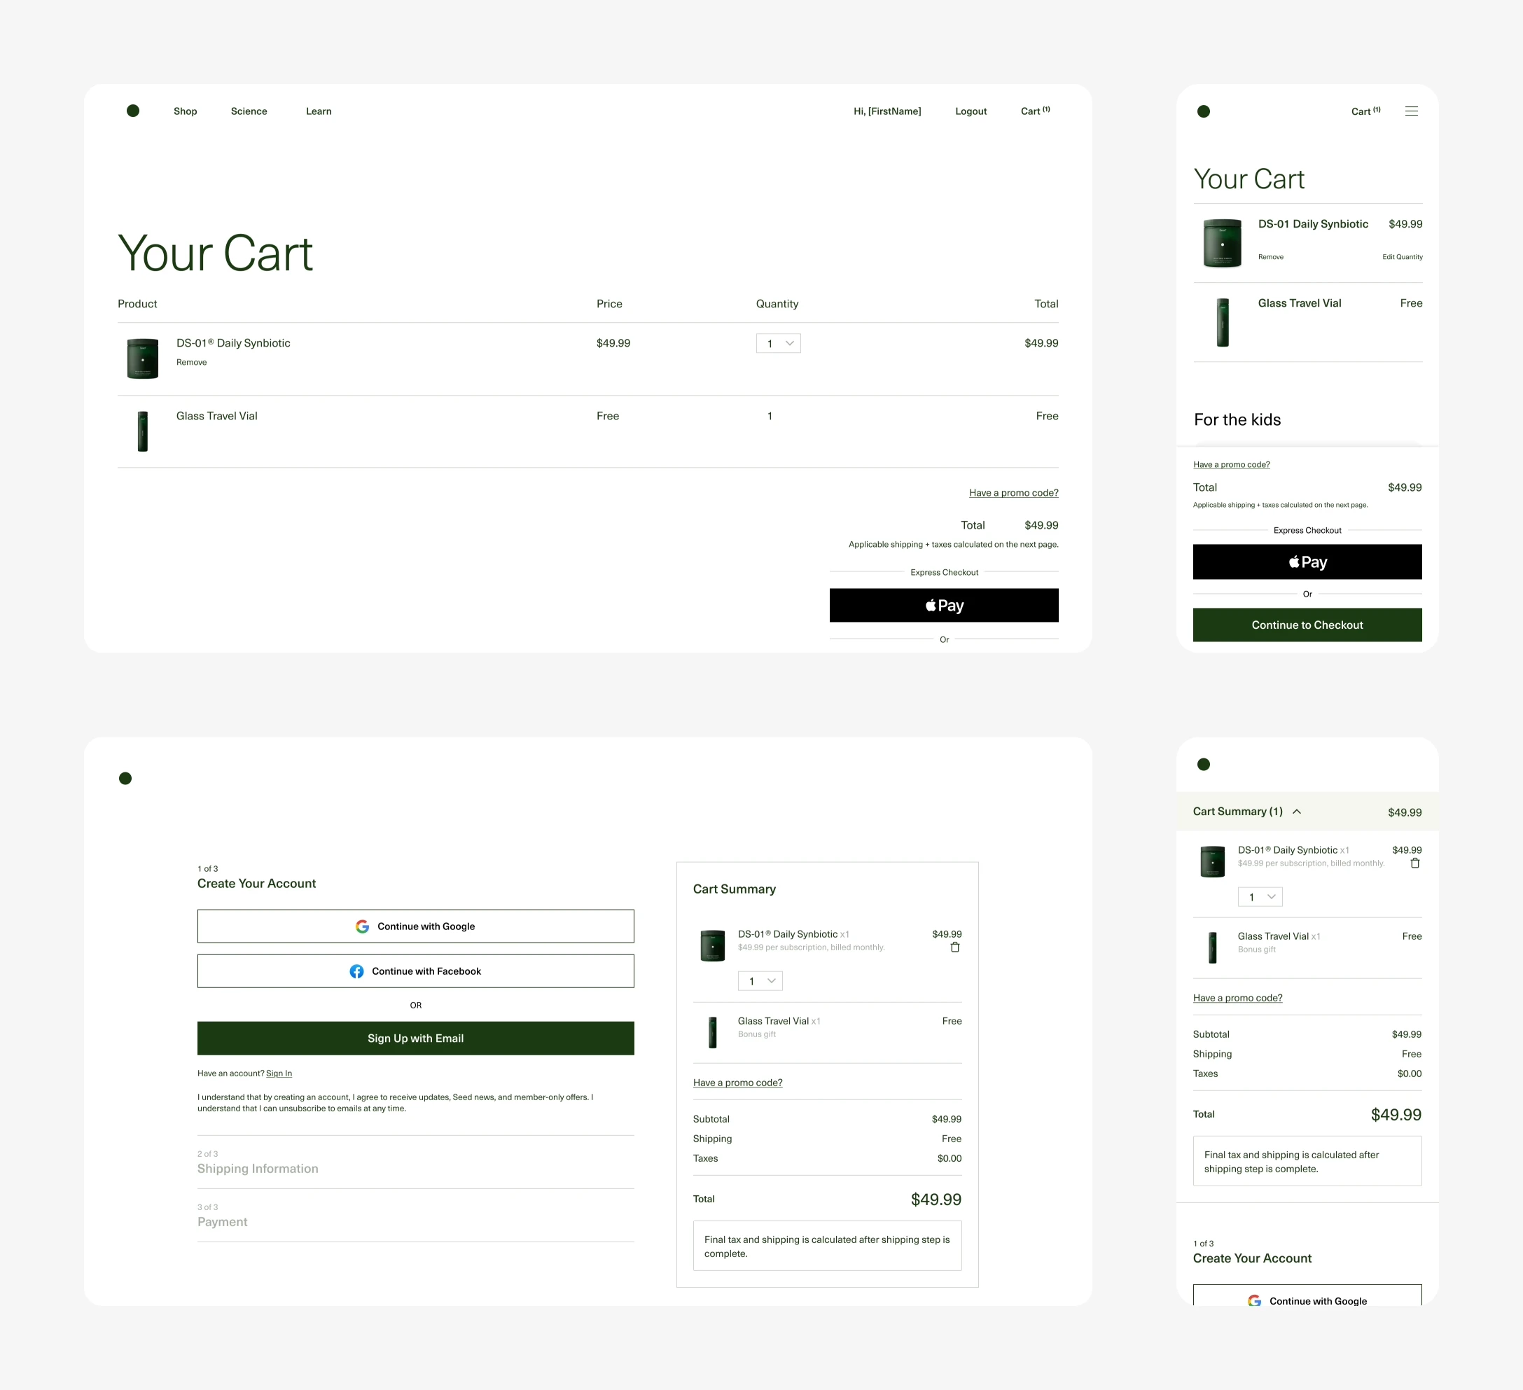The height and width of the screenshot is (1390, 1523).
Task: Continue with Google on desktop checkout
Action: [x=415, y=926]
